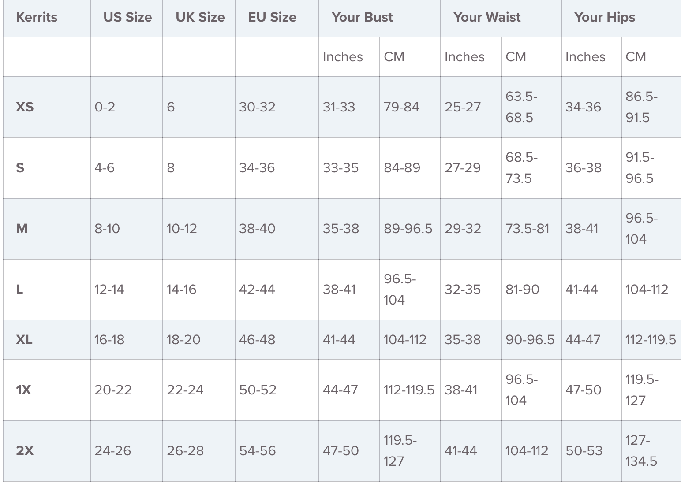Select the M size row label
681x483 pixels.
pyautogui.click(x=22, y=229)
